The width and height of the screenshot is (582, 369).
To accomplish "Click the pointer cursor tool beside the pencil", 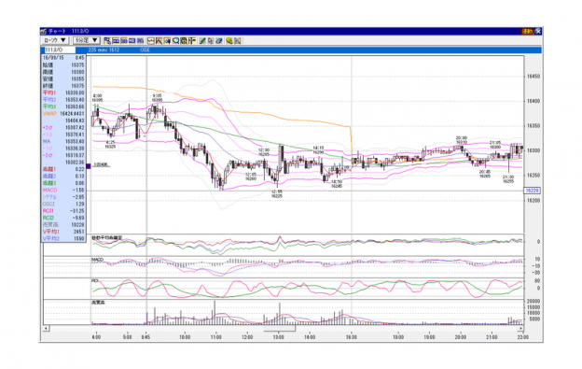I will [x=211, y=41].
